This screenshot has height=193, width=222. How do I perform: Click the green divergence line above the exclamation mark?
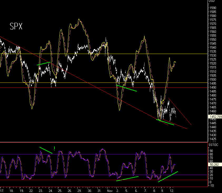46,150
